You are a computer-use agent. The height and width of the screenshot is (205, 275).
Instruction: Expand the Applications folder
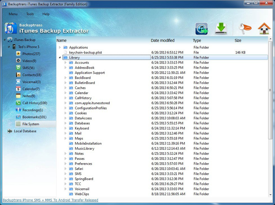pos(60,47)
